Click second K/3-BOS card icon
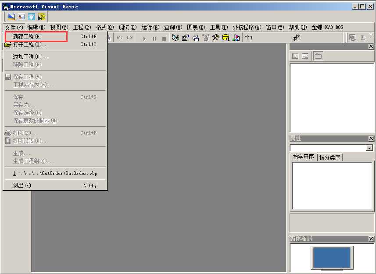This screenshot has height=274, width=376. tap(21, 17)
